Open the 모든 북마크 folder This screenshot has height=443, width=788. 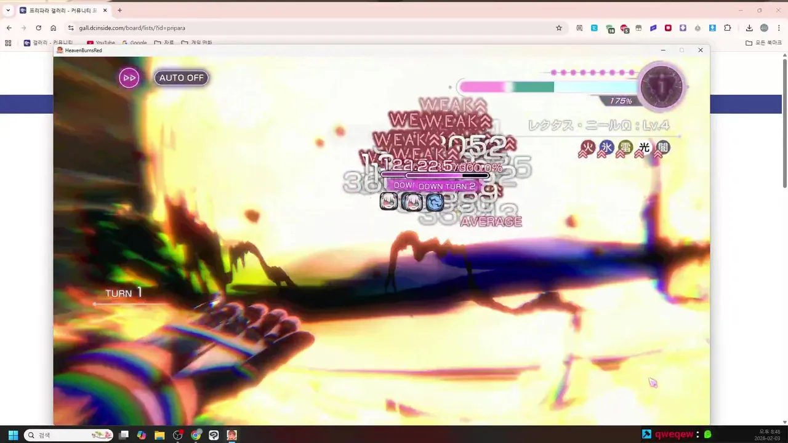[x=763, y=43]
